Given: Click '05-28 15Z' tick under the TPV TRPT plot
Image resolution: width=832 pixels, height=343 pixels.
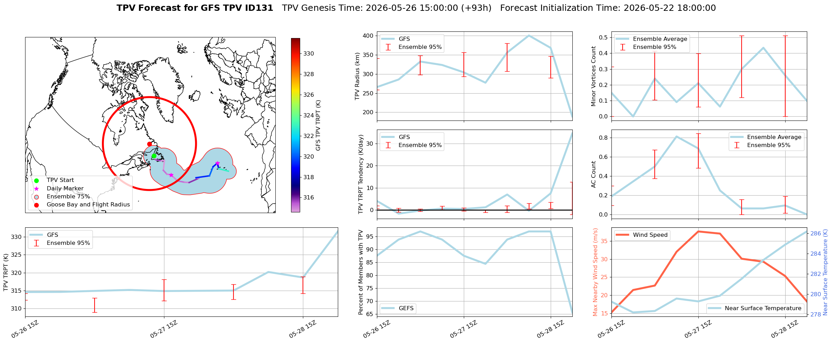Looking at the screenshot, I should (303, 329).
